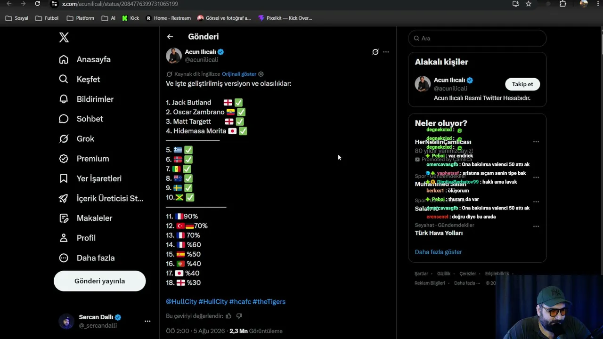Screen dimensions: 603x339
Task: Click the Erişilebilirlik footer link
Action: coord(497,274)
